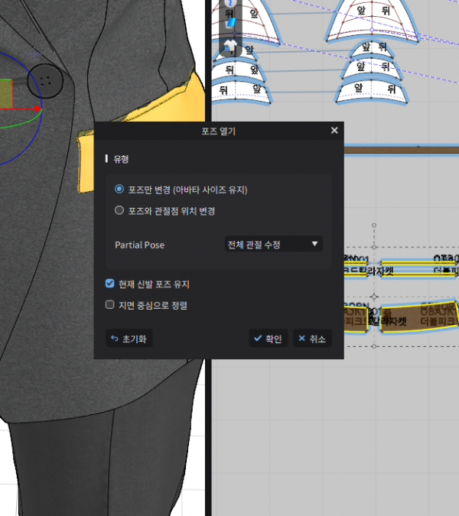Click the blue fabric icon in 2D toolbar
The image size is (459, 516).
tap(231, 24)
